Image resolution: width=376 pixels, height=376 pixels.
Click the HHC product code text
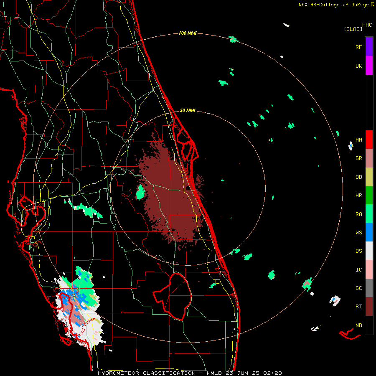(x=367, y=25)
